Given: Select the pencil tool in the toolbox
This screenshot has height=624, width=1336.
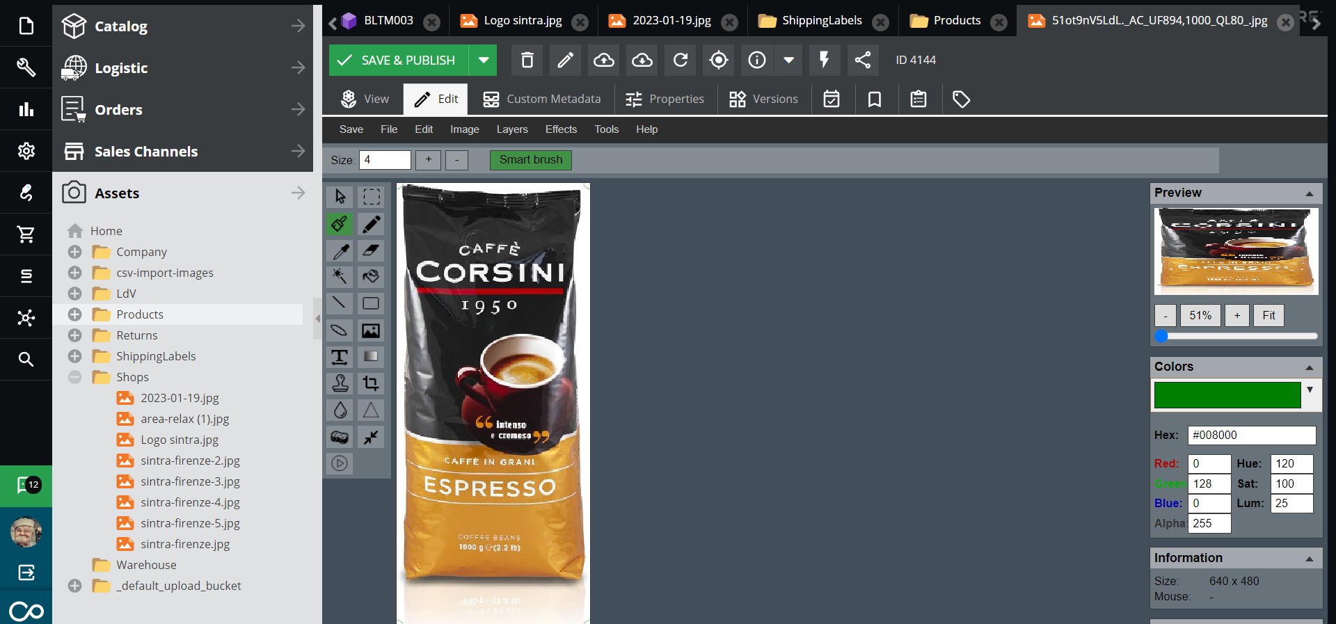Looking at the screenshot, I should pos(371,223).
